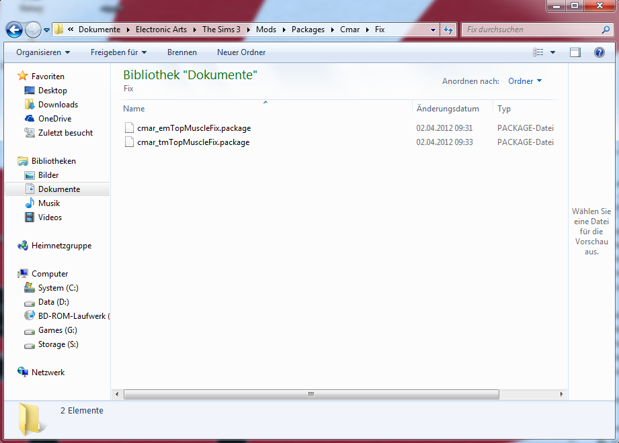Viewport: 619px width, 443px height.
Task: Click the folder icon in address bar
Action: pos(59,29)
